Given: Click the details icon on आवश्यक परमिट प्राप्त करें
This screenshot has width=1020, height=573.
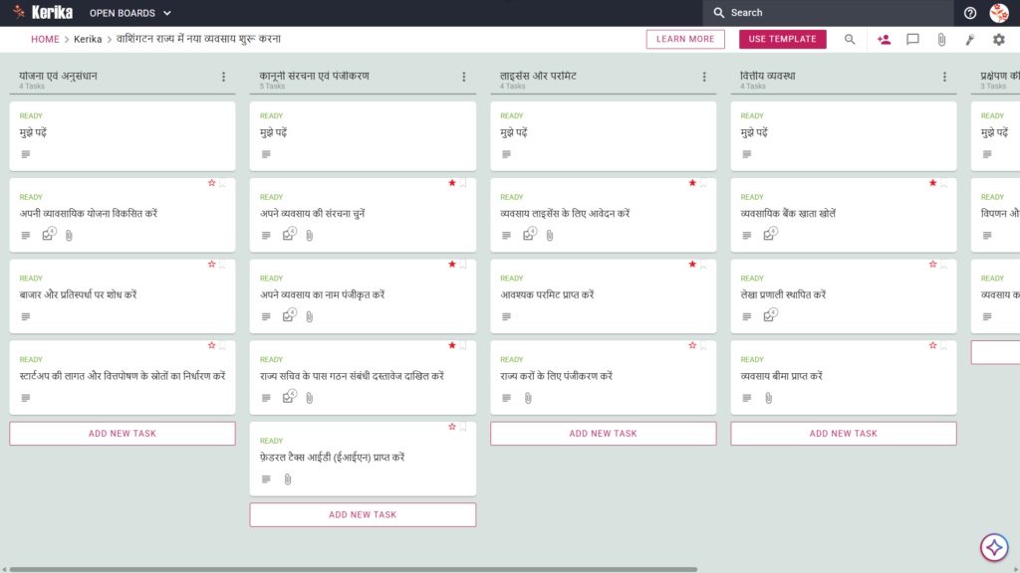Looking at the screenshot, I should pyautogui.click(x=506, y=316).
